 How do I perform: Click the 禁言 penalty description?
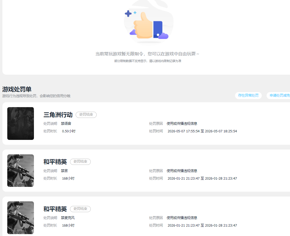click(x=64, y=171)
